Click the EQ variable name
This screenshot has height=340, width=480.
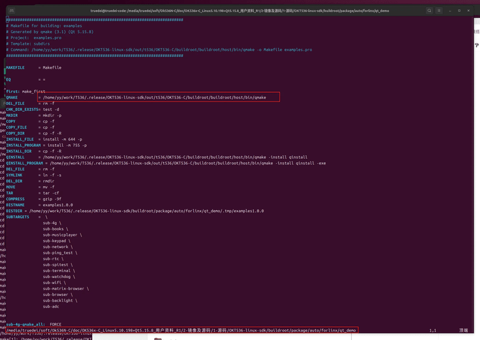coord(9,79)
